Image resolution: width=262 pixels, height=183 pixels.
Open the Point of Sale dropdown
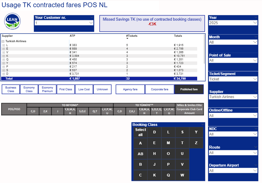pyautogui.click(x=233, y=60)
